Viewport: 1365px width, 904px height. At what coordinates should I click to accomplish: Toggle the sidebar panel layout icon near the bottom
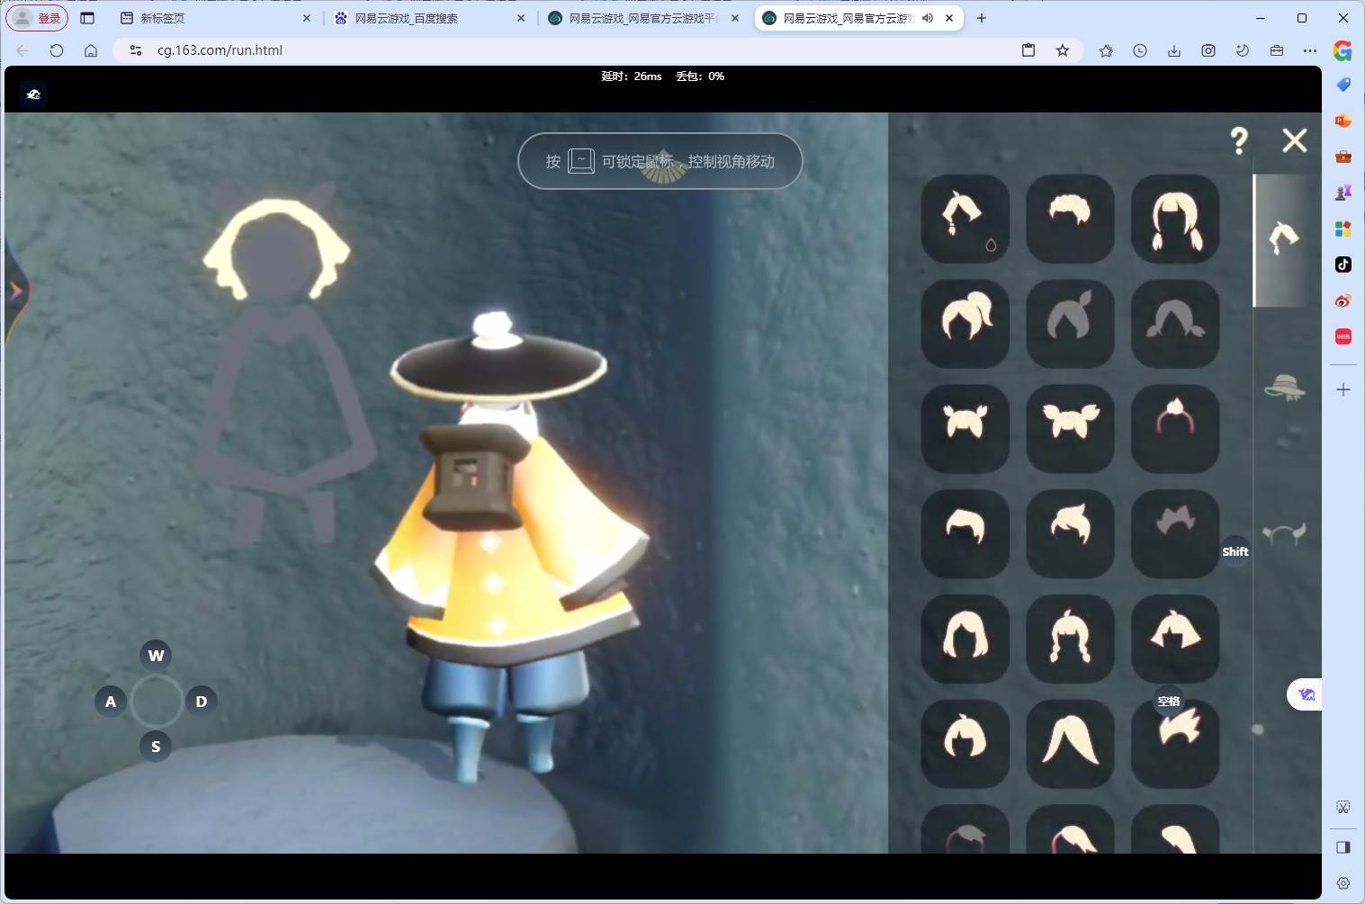tap(1343, 846)
